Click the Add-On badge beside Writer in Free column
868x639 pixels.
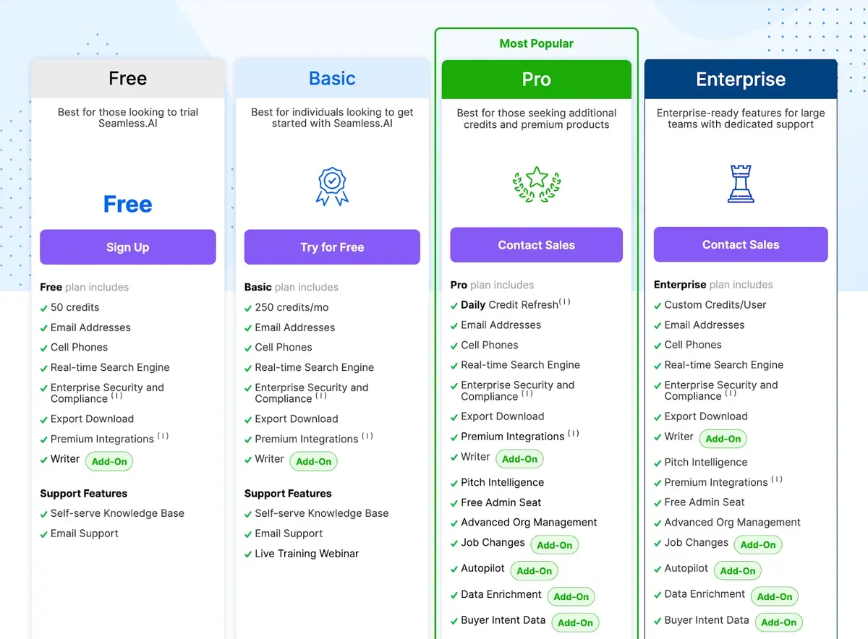coord(109,461)
